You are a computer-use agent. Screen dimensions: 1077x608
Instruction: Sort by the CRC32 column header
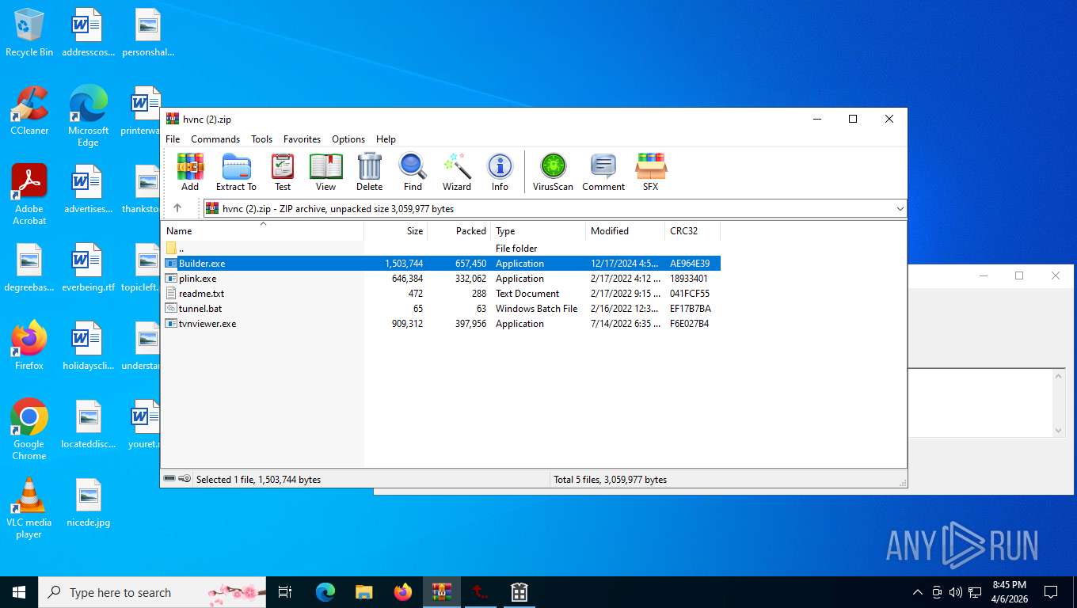693,231
